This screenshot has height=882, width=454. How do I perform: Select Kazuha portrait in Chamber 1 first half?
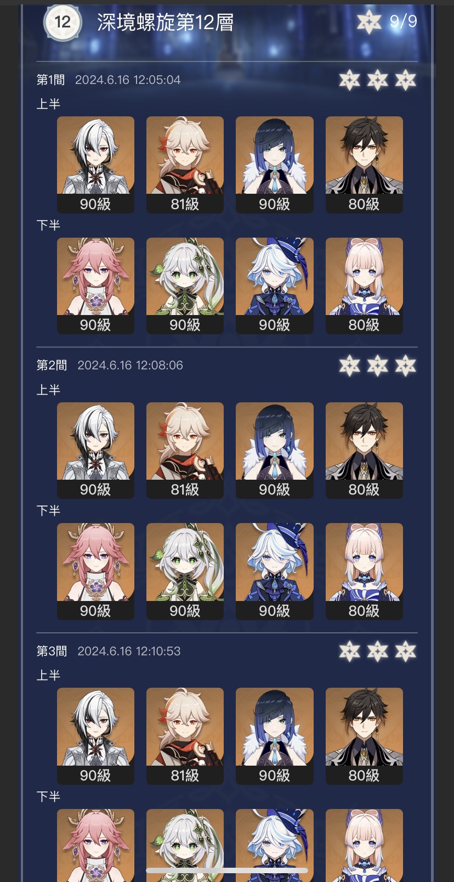[185, 165]
